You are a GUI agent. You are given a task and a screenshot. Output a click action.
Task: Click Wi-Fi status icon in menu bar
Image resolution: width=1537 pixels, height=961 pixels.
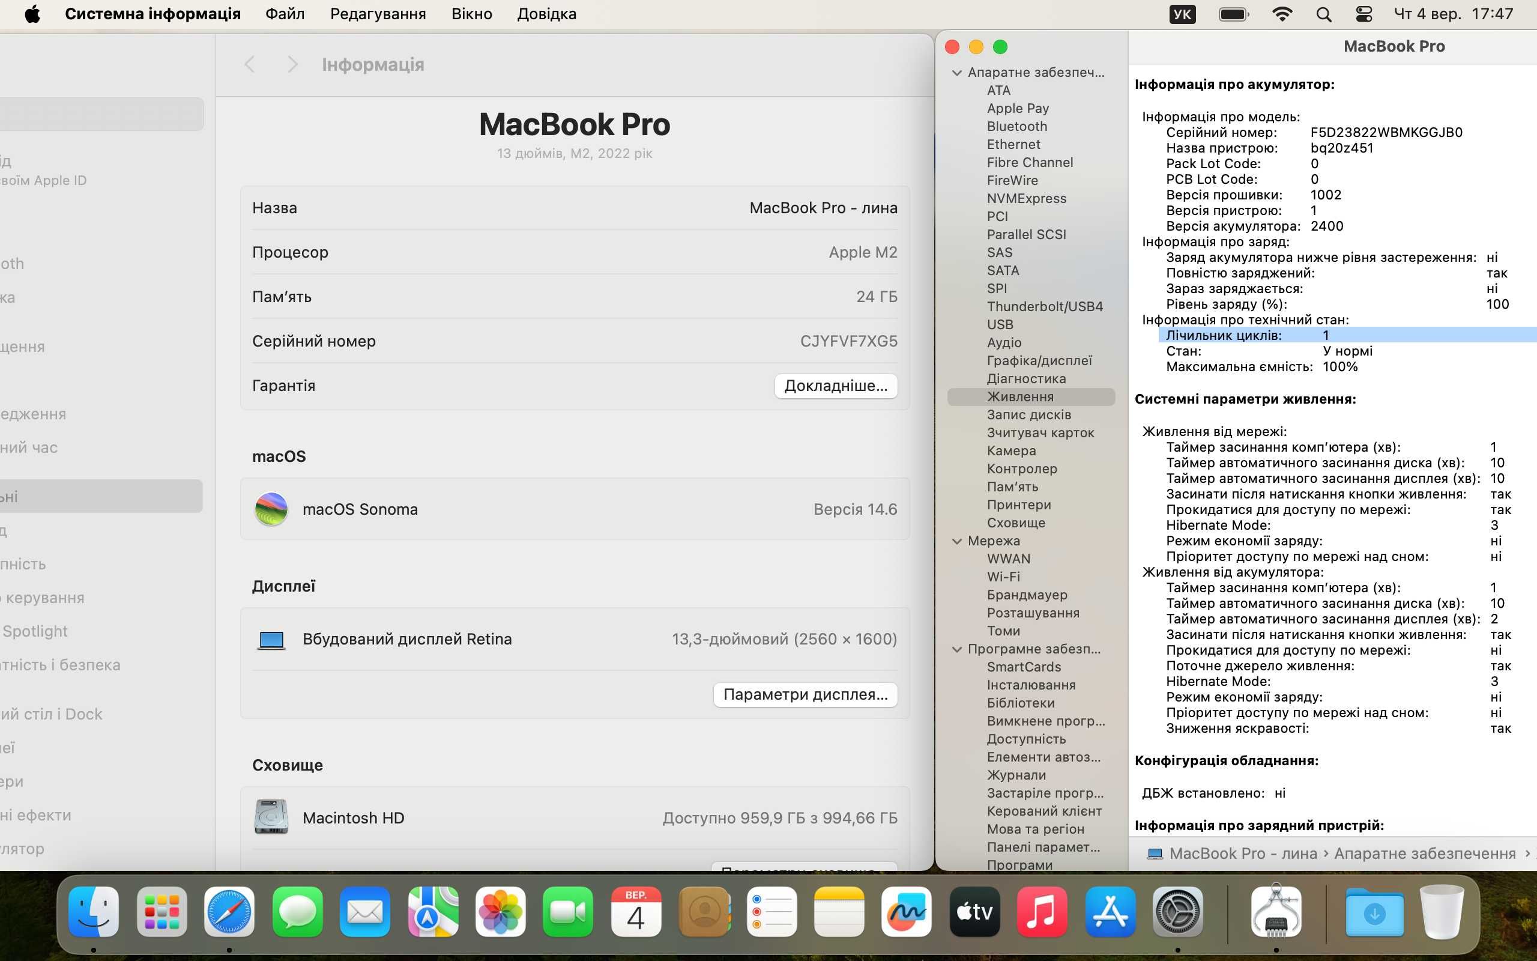point(1282,14)
